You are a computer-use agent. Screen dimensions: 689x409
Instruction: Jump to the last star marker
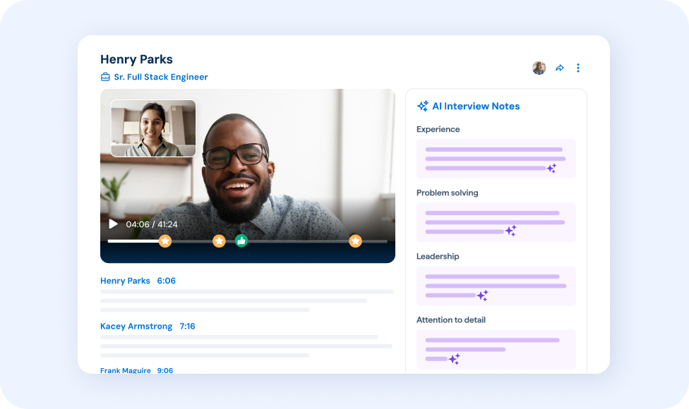pyautogui.click(x=356, y=241)
